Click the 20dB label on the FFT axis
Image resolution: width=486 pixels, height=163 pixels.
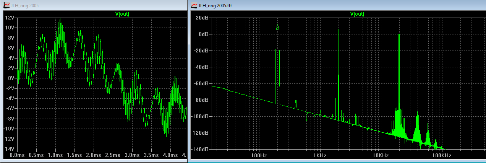point(202,18)
